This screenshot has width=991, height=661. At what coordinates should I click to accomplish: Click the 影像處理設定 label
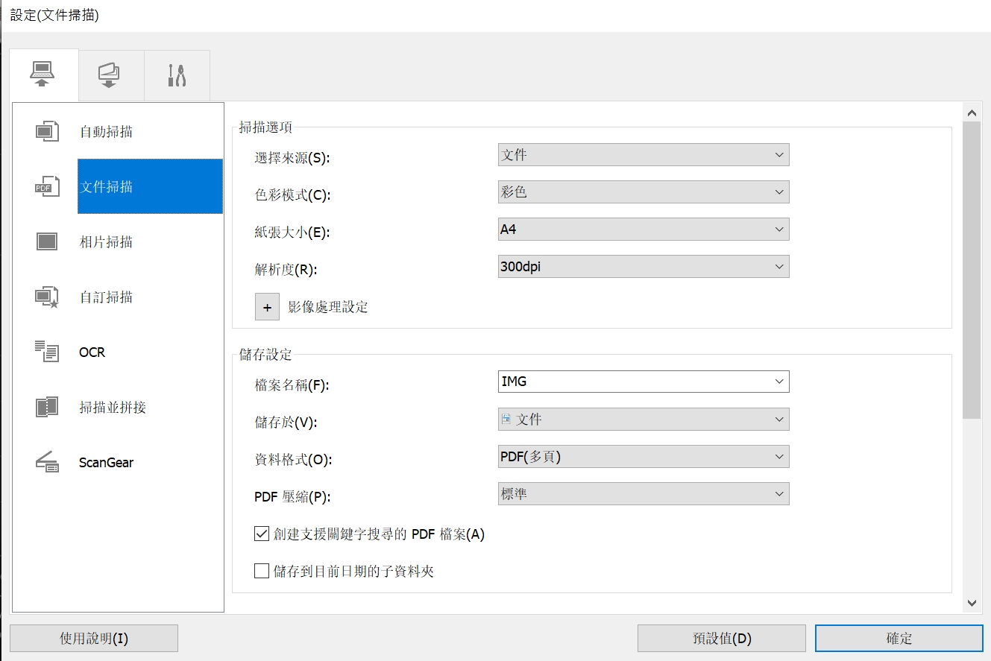click(x=328, y=307)
